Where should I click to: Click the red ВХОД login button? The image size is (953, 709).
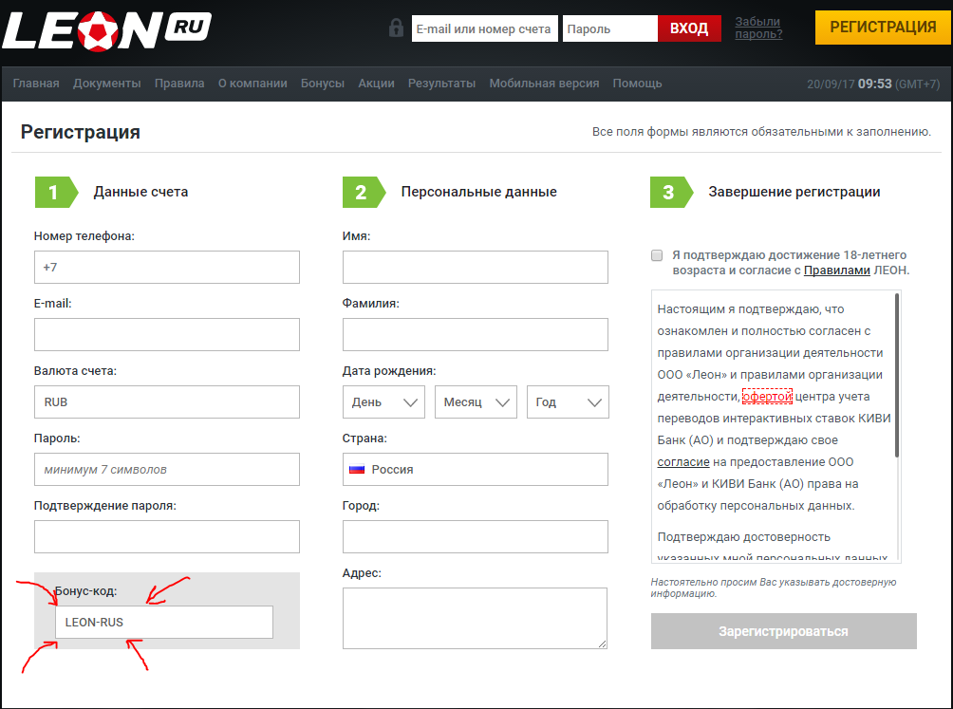pyautogui.click(x=689, y=28)
